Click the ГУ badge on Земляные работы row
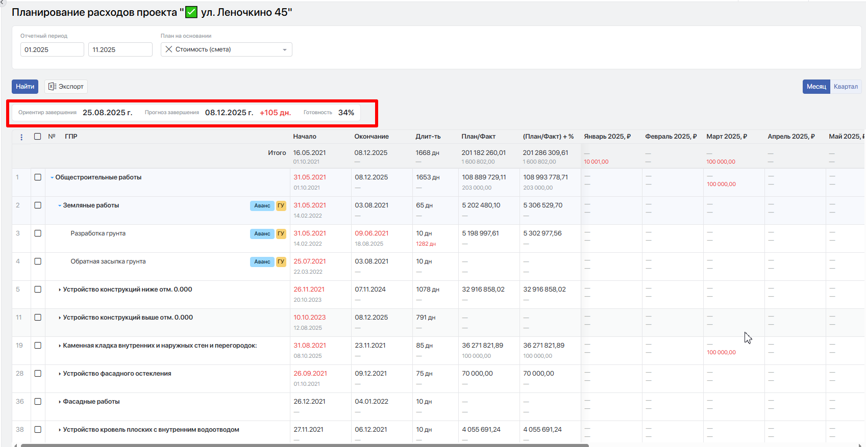Image resolution: width=866 pixels, height=447 pixels. click(x=281, y=206)
